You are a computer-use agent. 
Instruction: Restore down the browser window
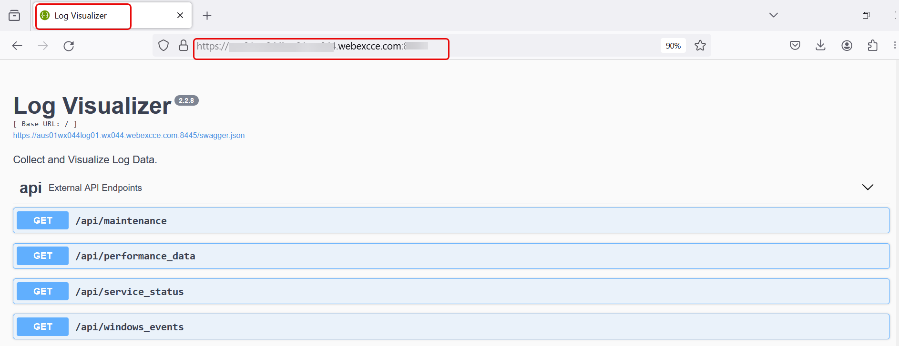[x=866, y=15]
